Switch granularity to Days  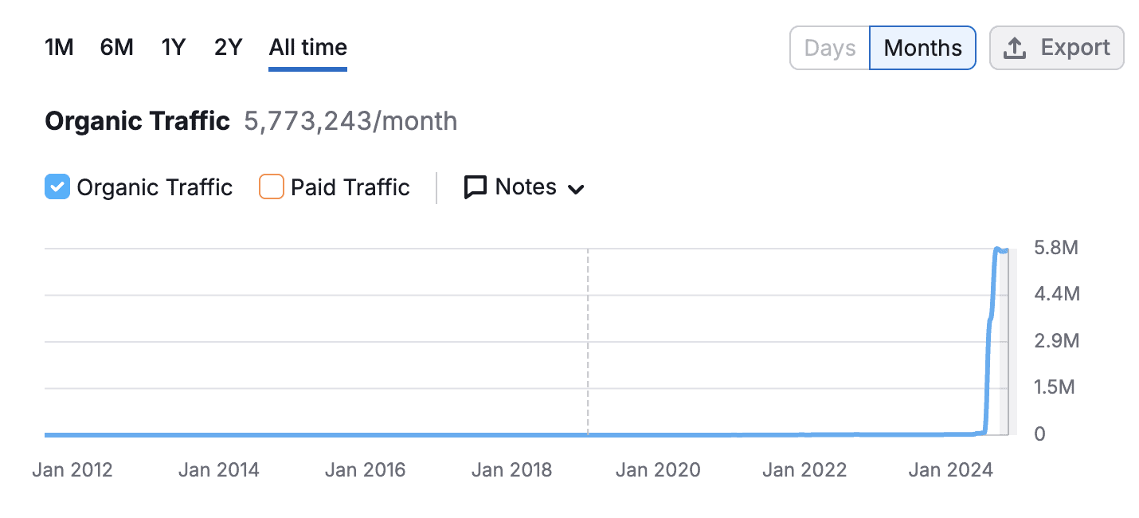[x=829, y=48]
